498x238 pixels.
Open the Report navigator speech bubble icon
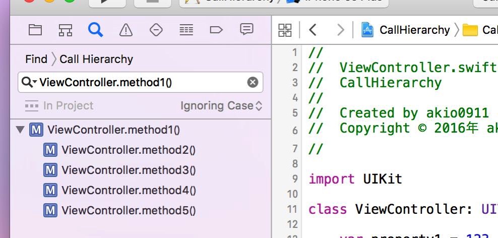(x=246, y=30)
